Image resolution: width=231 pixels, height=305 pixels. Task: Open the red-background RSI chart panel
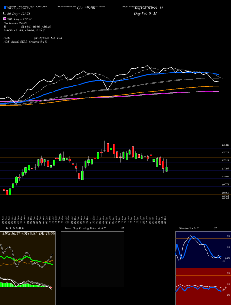[203, 287]
